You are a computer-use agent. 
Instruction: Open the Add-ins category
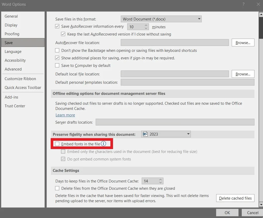(x=23, y=97)
